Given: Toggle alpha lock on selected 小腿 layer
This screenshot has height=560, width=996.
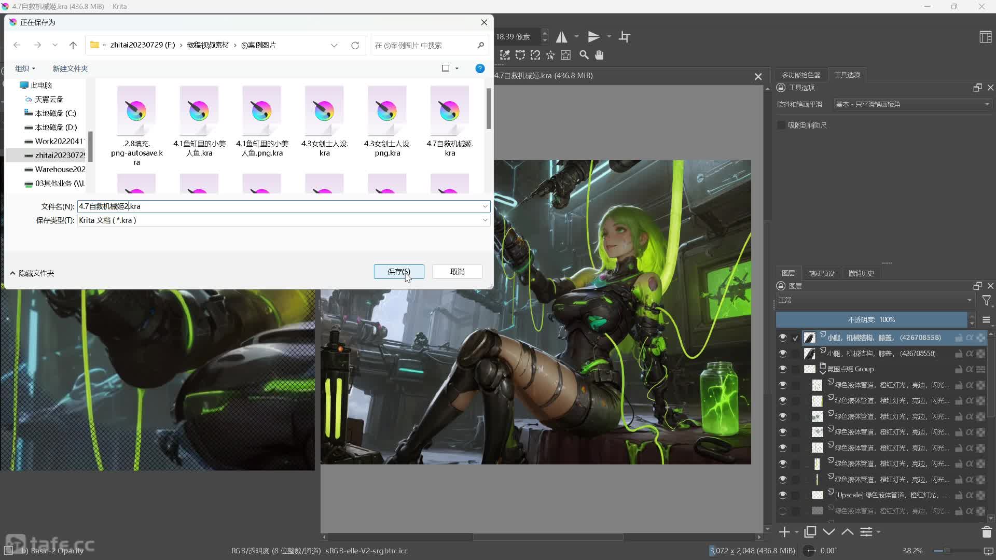Looking at the screenshot, I should coord(980,338).
